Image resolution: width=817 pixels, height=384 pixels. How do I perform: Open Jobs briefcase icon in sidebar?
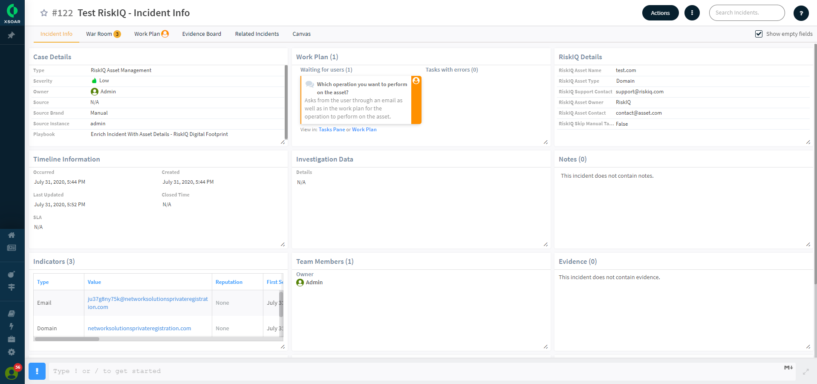click(12, 339)
